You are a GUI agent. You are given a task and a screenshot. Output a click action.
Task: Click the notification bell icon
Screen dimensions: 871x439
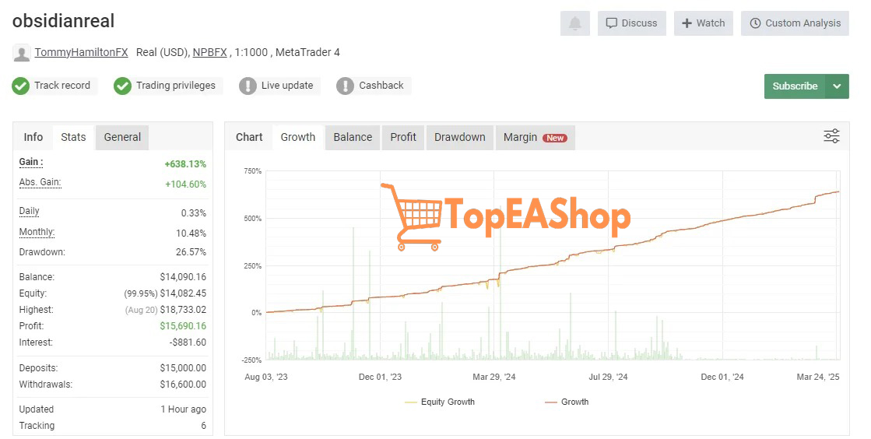[575, 23]
